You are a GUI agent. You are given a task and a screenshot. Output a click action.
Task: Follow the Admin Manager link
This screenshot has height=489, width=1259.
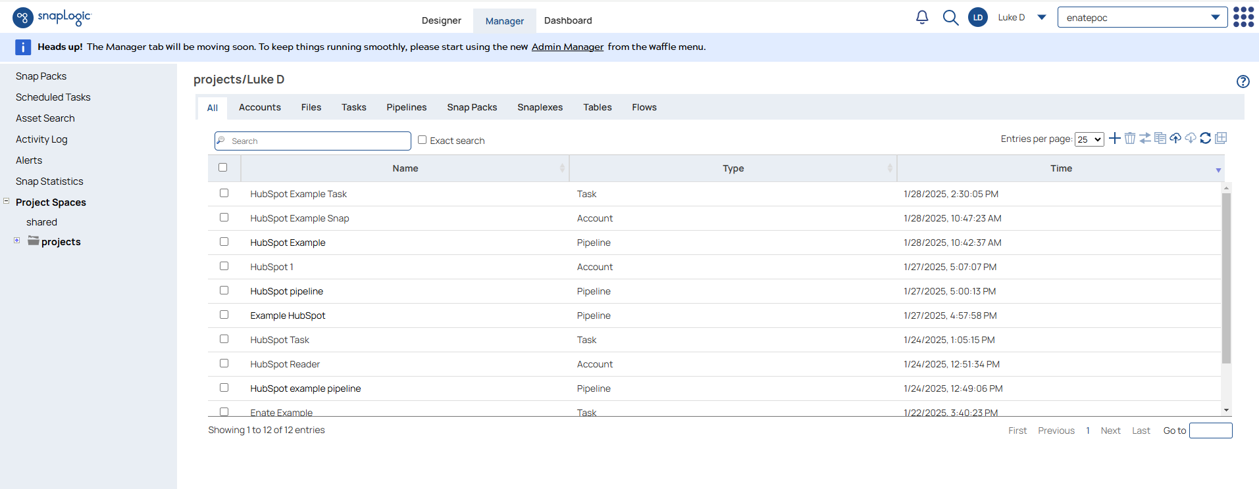tap(567, 47)
